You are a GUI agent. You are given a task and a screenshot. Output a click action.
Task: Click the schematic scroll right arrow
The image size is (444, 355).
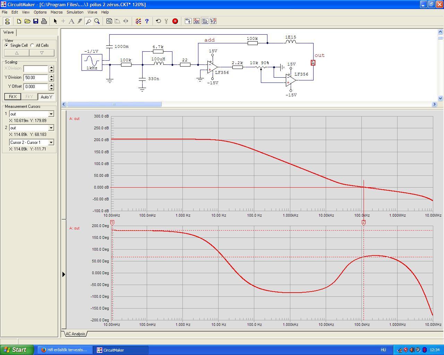(434, 104)
